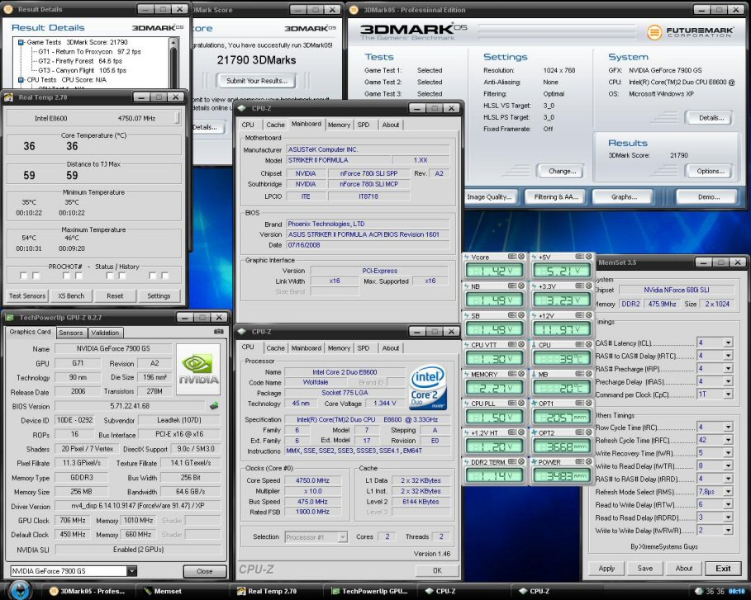Open SPD tab in lower CPU-Z window

364,348
